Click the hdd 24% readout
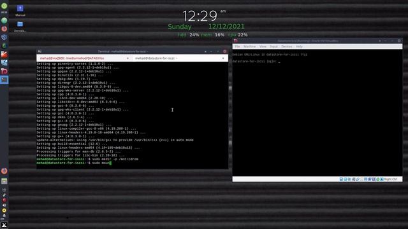The width and height of the screenshot is (408, 229). coord(189,35)
